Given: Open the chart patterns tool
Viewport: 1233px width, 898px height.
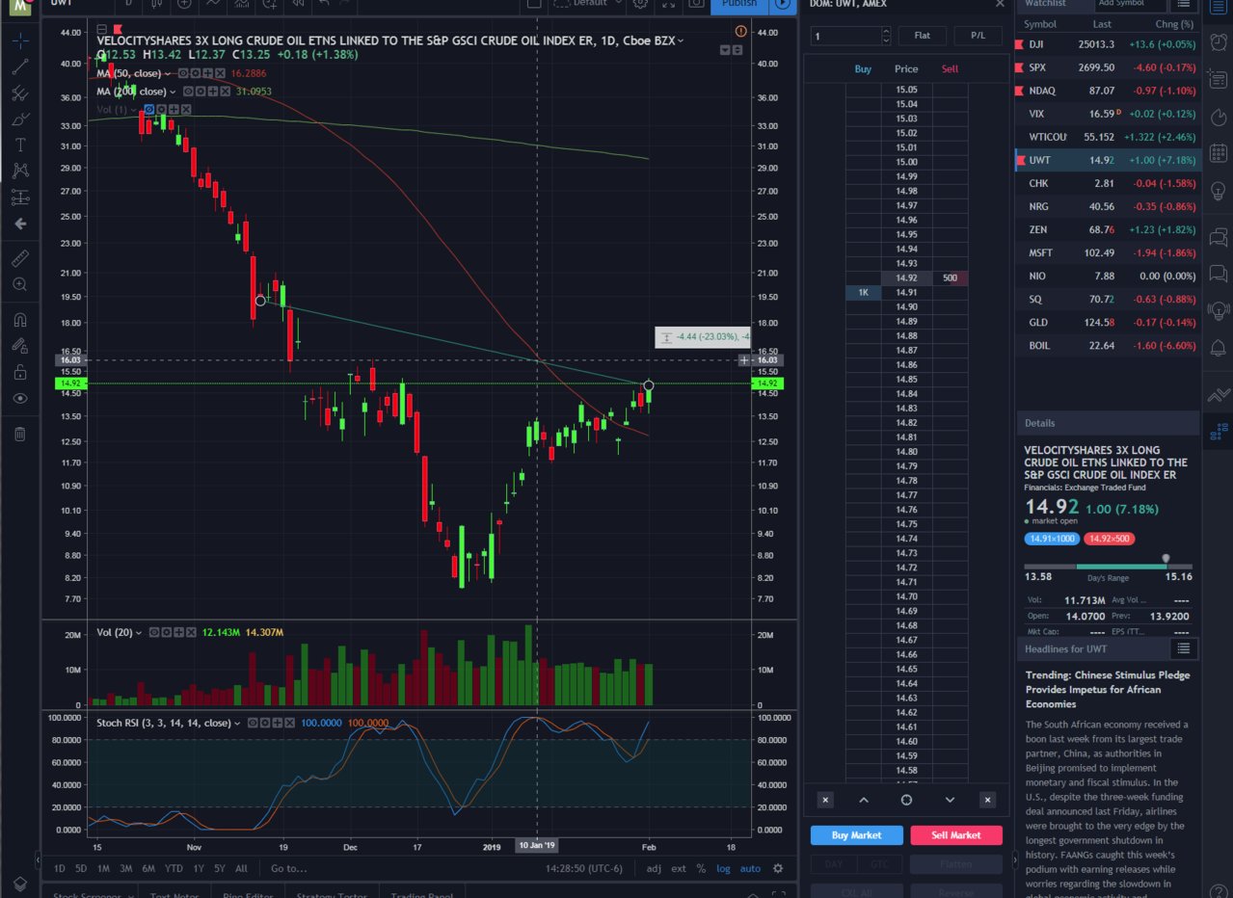Looking at the screenshot, I should [x=20, y=172].
